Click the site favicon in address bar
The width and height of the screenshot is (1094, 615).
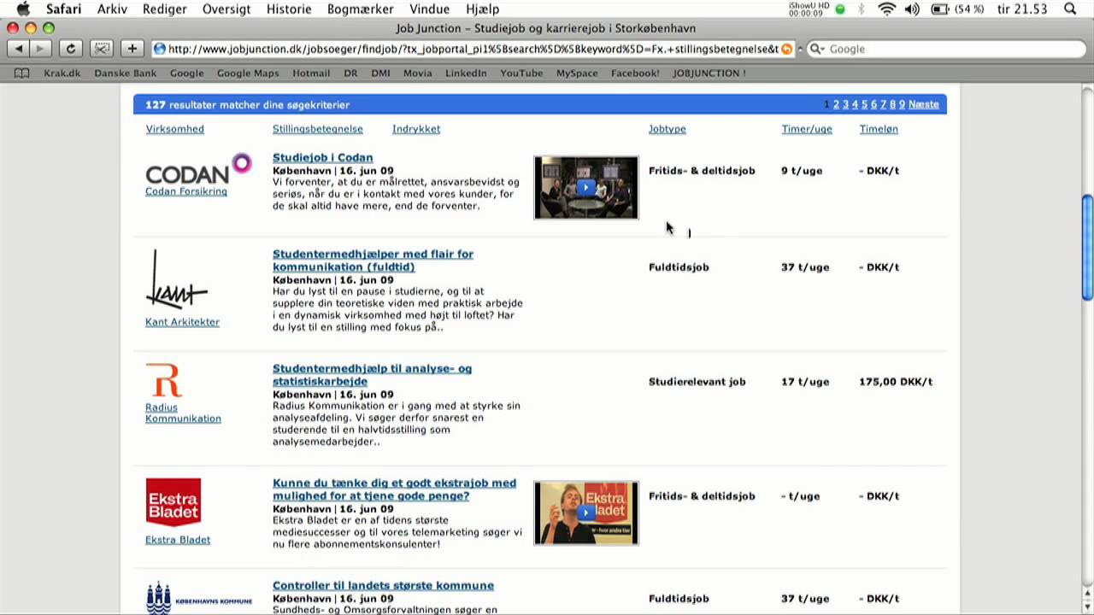click(x=160, y=49)
